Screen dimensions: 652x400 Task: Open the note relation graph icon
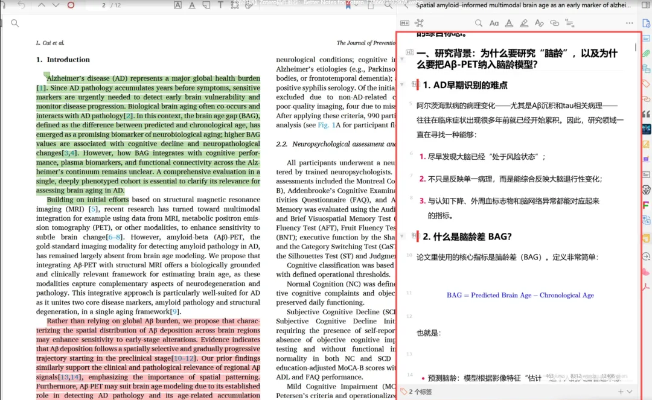click(x=419, y=24)
